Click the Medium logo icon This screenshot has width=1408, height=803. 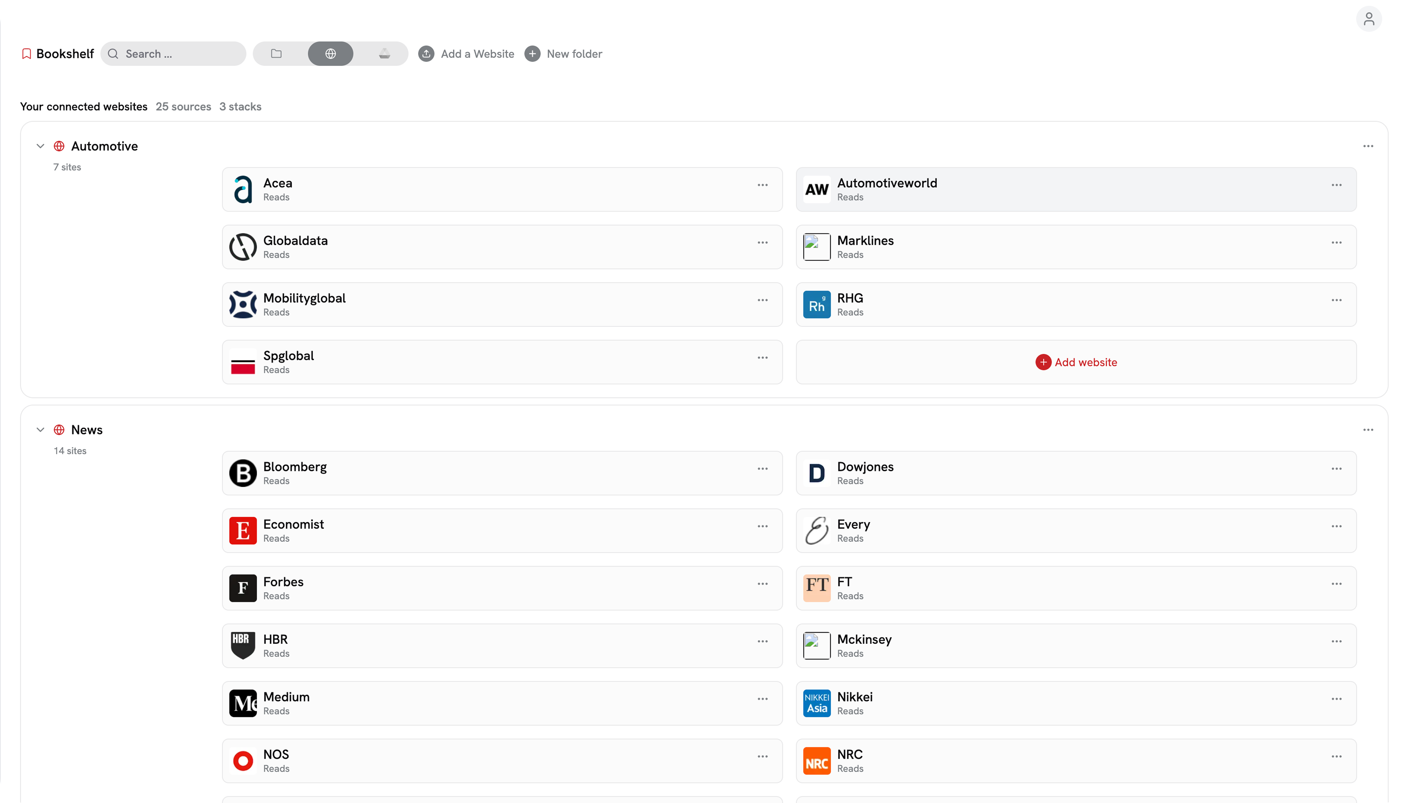pos(243,703)
